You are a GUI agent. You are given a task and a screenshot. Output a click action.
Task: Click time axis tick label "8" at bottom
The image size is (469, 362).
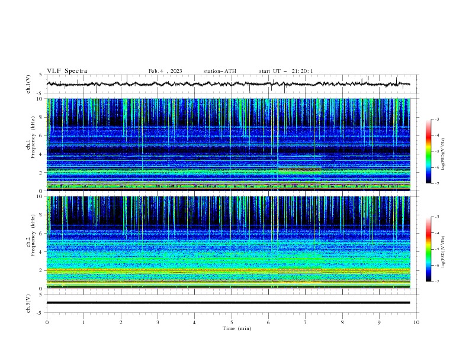[342, 322]
